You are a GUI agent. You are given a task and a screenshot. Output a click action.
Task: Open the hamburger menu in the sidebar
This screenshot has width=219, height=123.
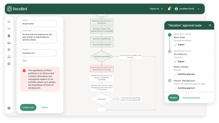9,22
